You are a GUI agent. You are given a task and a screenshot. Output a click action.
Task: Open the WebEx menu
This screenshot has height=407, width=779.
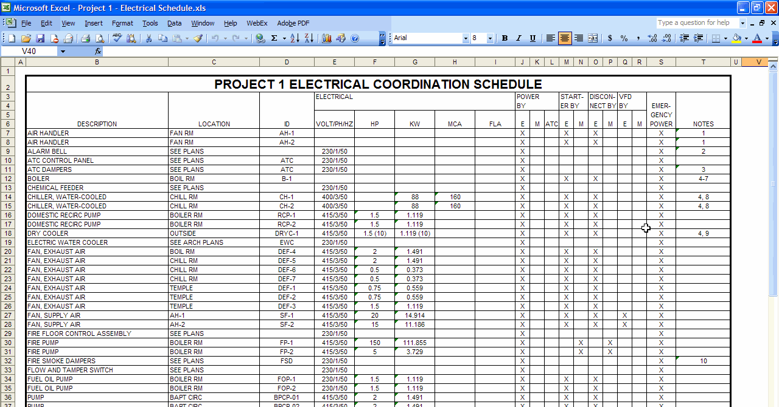[x=256, y=23]
